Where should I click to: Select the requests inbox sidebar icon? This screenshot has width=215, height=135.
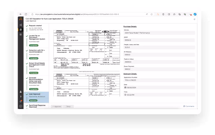[x=21, y=30]
